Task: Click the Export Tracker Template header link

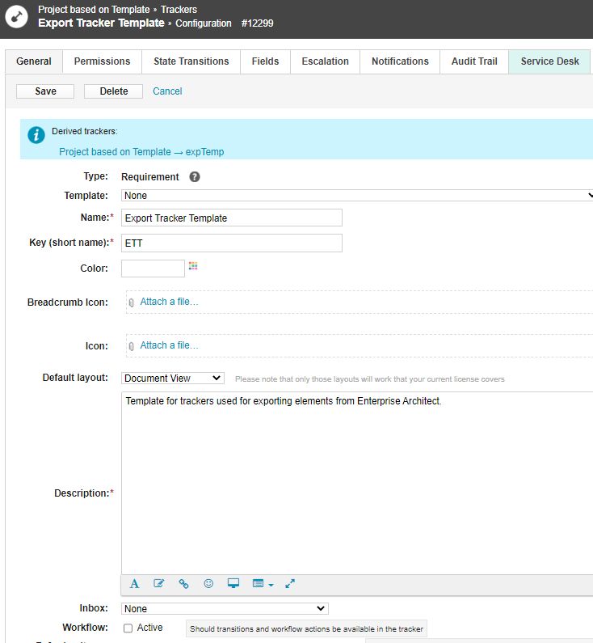Action: (101, 23)
